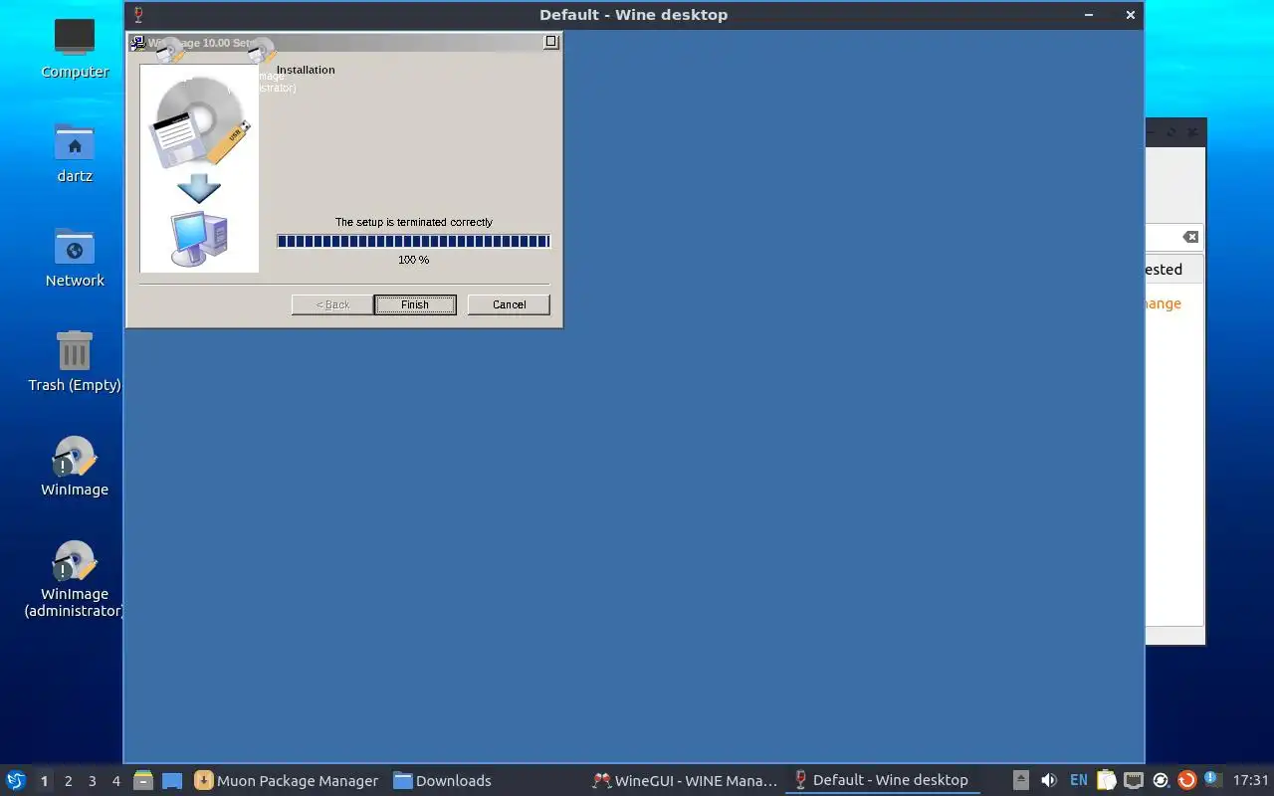1274x796 pixels.
Task: Click the wine glass icon in Wine desktop titlebar
Action: pos(138,15)
